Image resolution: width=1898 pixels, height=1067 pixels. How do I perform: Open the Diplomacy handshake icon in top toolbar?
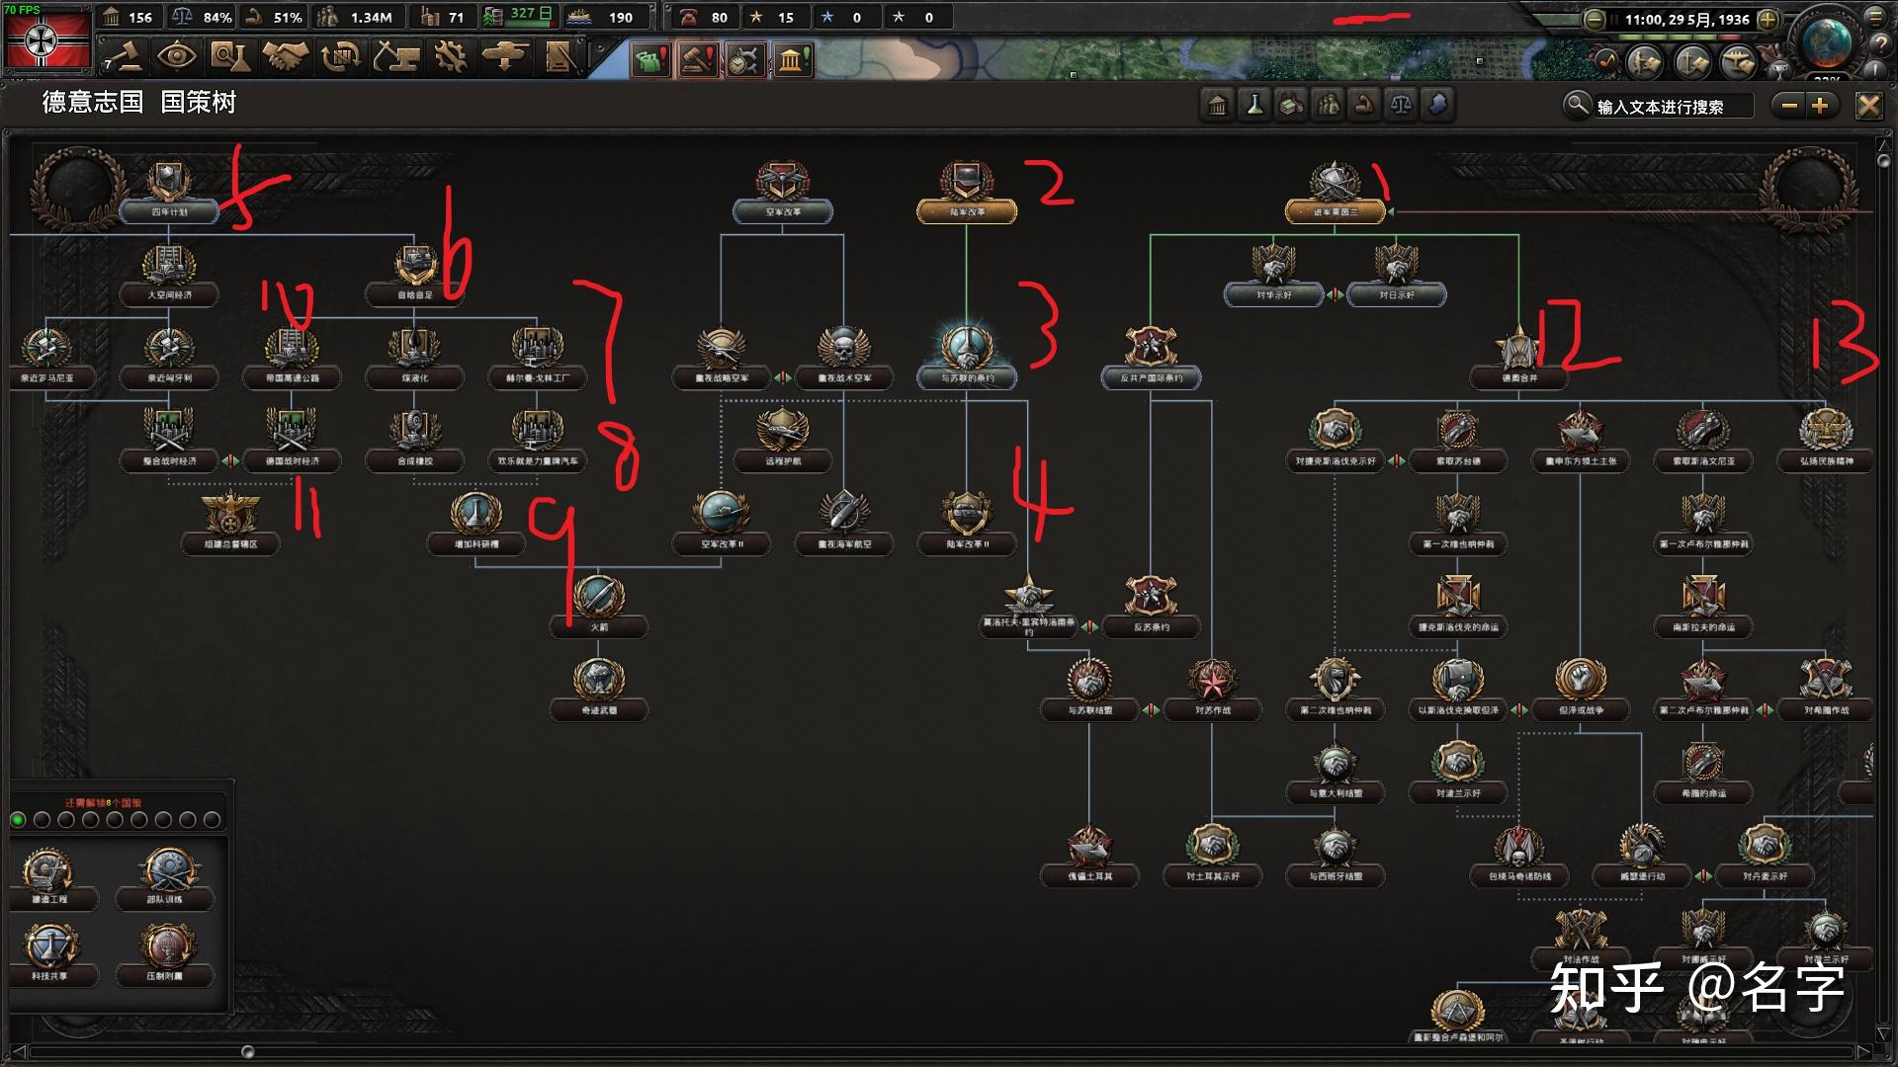(x=286, y=56)
